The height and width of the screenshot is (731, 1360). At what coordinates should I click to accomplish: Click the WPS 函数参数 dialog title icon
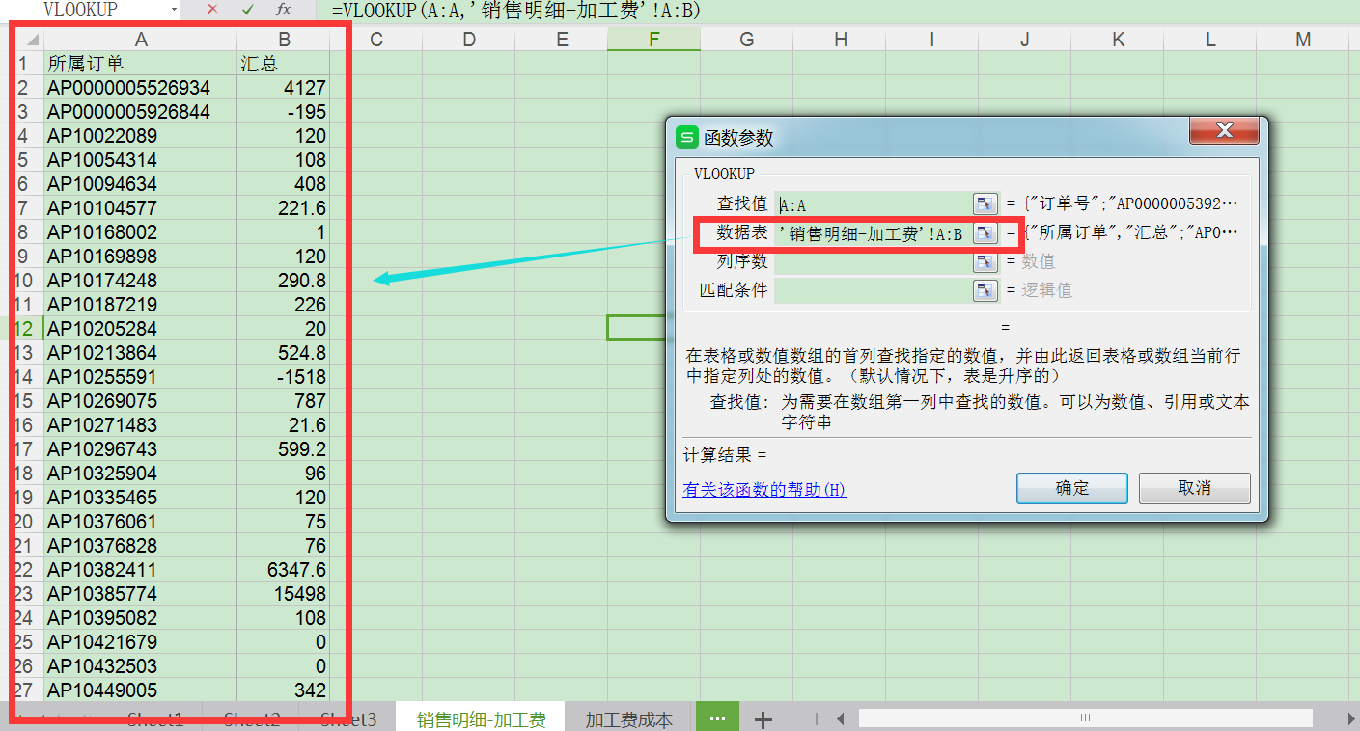[x=686, y=137]
